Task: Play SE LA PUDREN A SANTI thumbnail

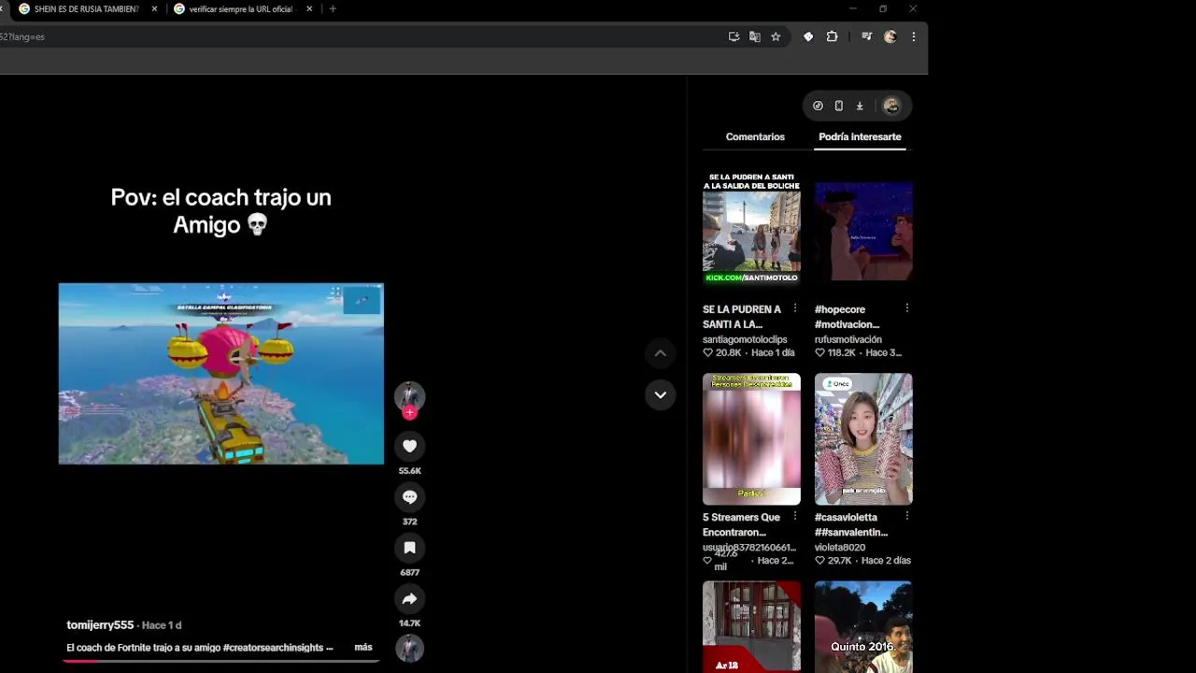Action: tap(751, 227)
